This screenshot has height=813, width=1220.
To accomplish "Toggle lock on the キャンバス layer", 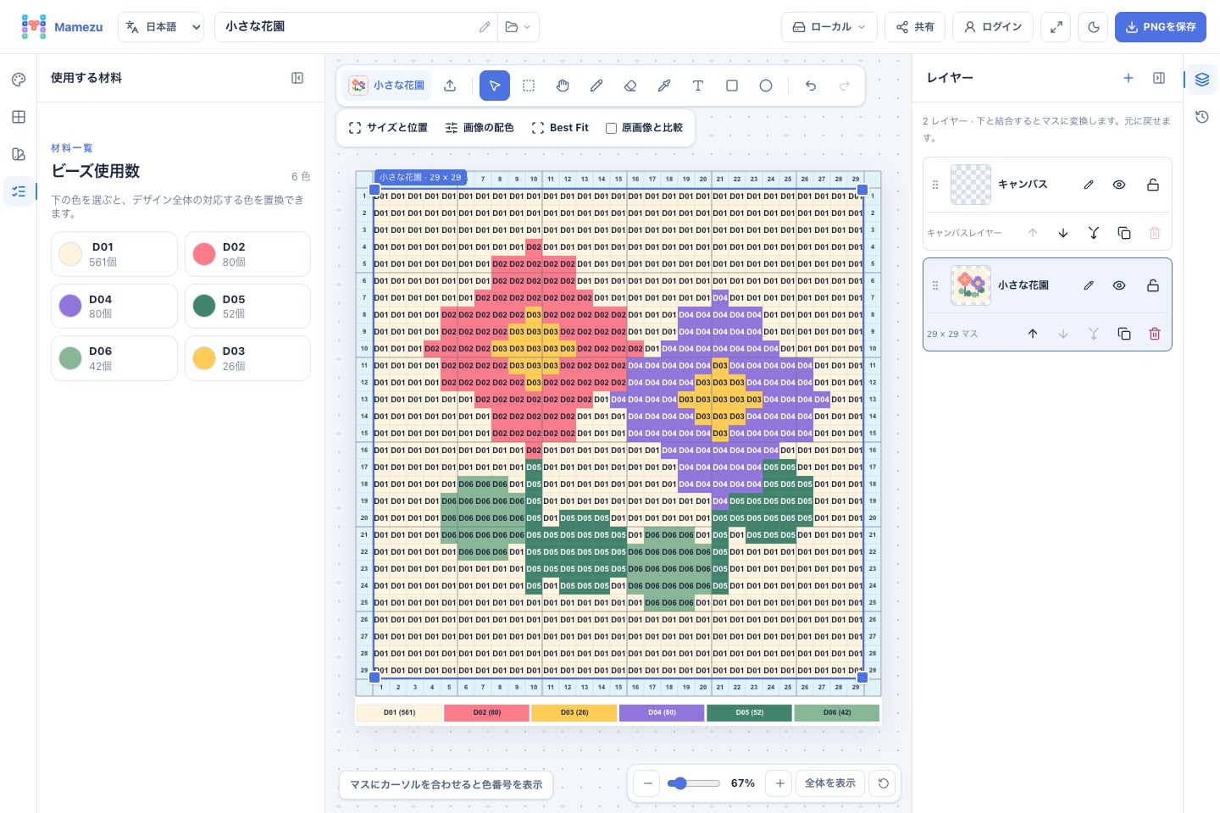I will pos(1153,185).
